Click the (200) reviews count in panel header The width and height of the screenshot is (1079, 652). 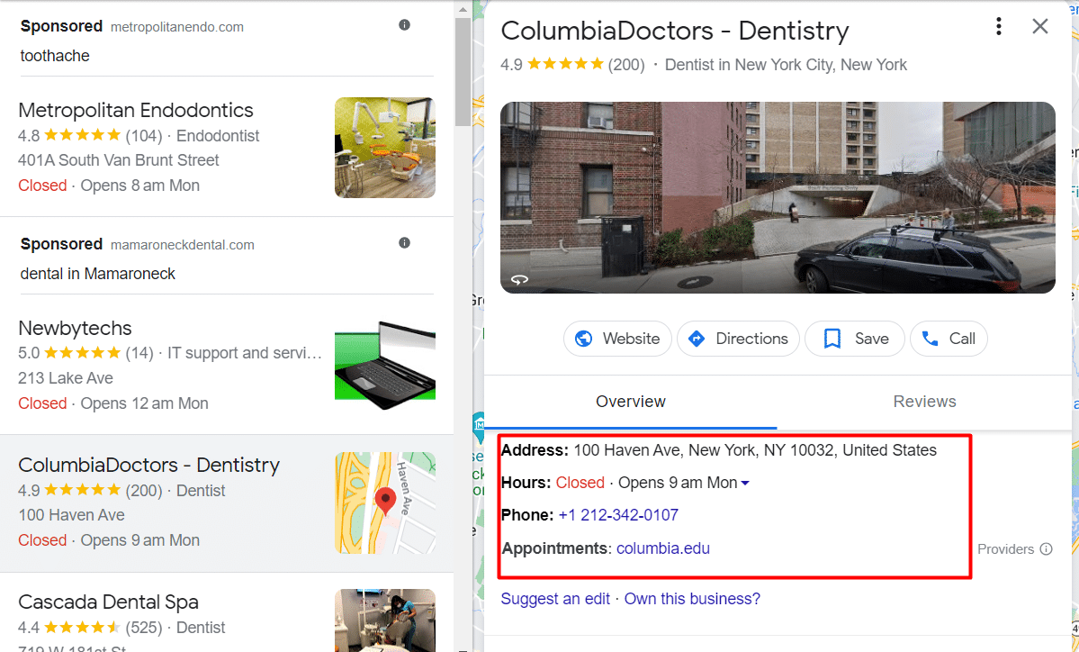point(626,65)
